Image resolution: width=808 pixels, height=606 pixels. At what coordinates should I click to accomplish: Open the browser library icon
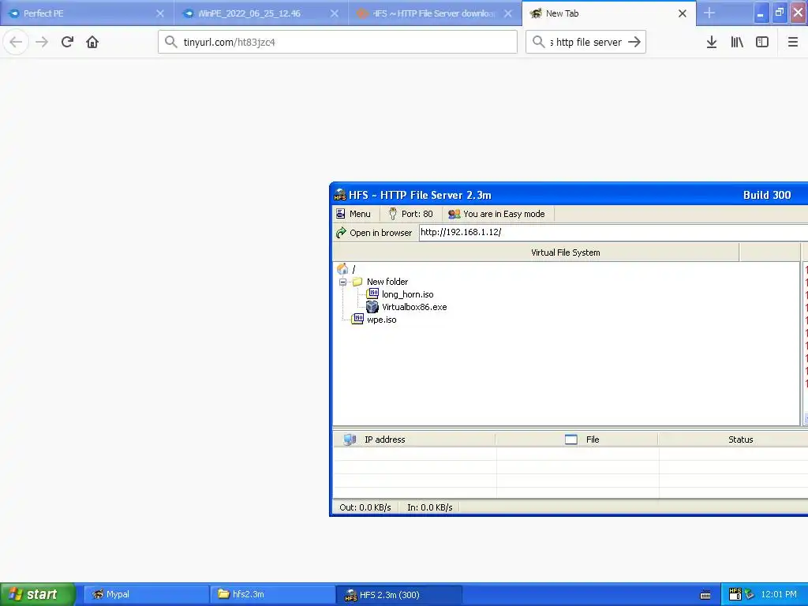tap(737, 43)
